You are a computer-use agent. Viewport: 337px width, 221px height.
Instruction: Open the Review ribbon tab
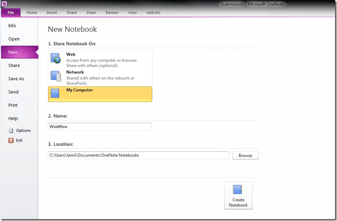[x=112, y=12]
